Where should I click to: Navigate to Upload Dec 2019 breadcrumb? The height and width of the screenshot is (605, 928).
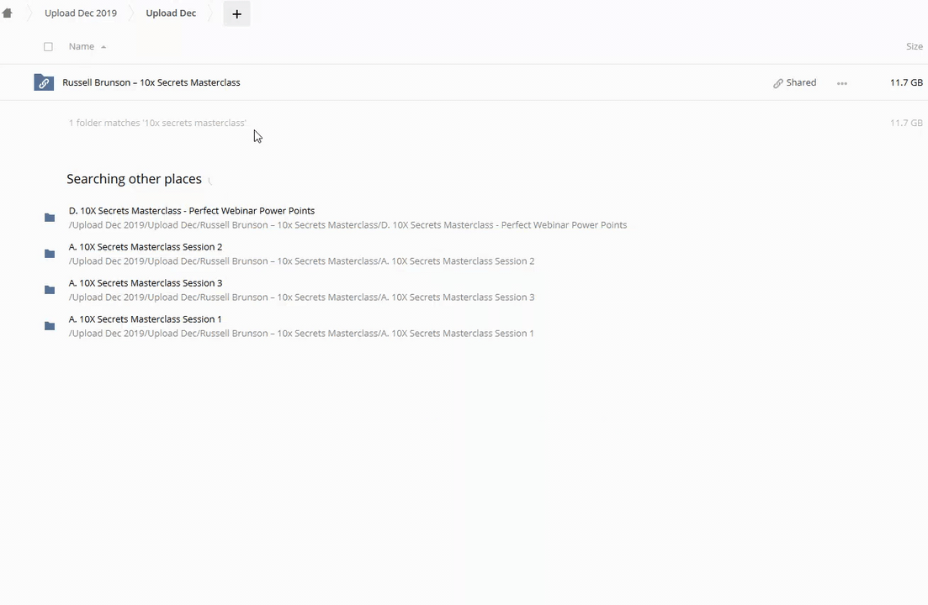pyautogui.click(x=81, y=13)
